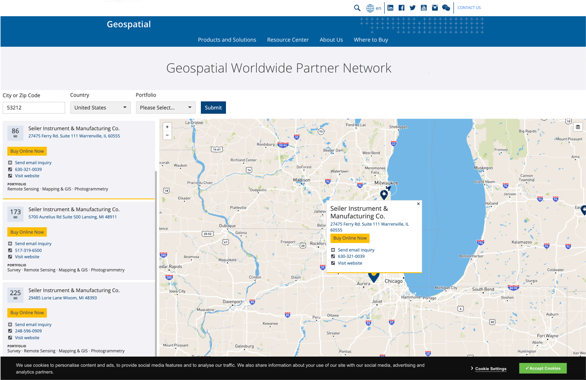Click phone icon beside 517-319-6500
The height and width of the screenshot is (380, 586).
(10, 250)
